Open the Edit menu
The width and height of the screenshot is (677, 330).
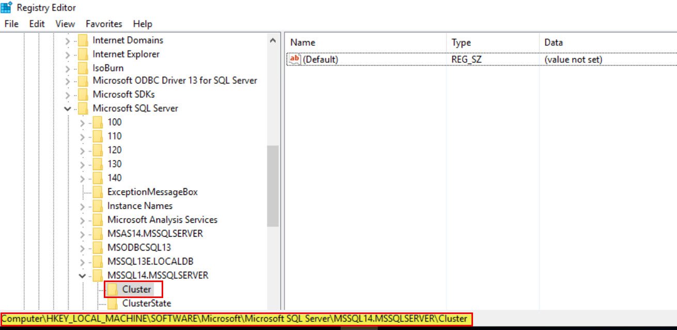(37, 24)
